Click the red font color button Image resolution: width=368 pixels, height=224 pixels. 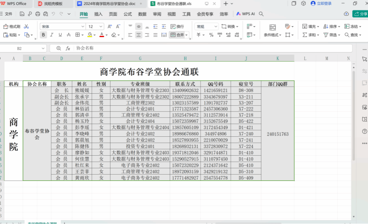pyautogui.click(x=101, y=35)
